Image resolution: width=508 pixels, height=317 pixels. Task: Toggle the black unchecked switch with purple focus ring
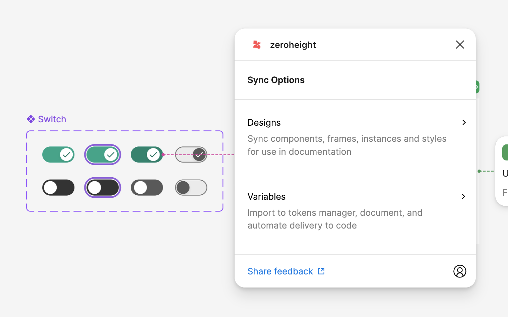[103, 187]
